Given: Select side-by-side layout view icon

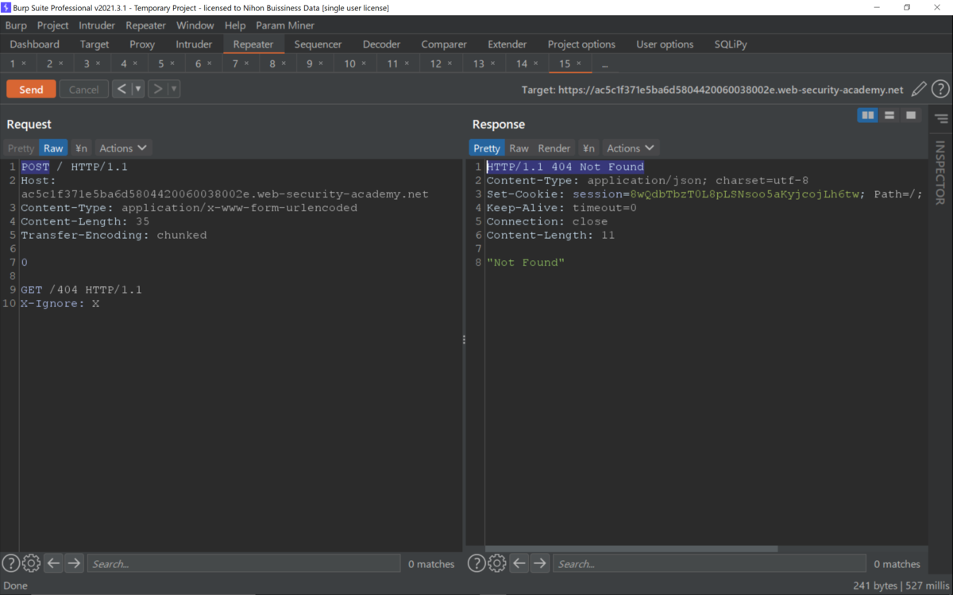Looking at the screenshot, I should [x=868, y=116].
